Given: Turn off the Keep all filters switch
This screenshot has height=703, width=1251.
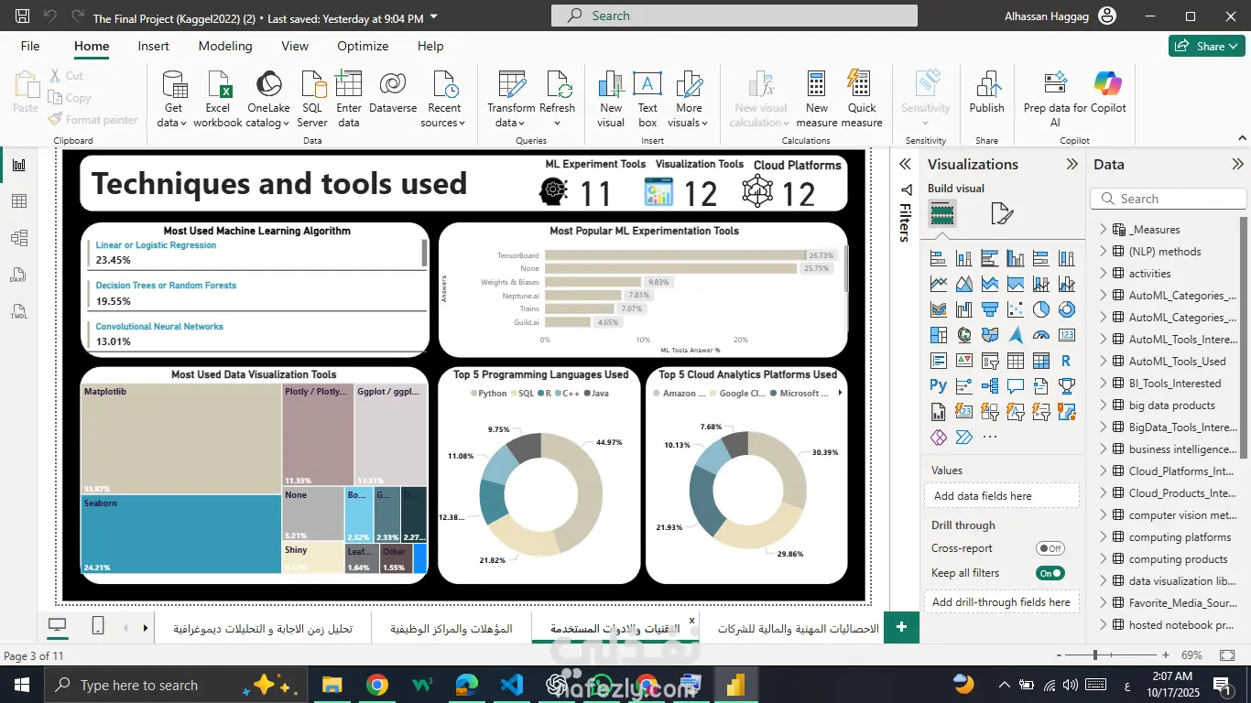Looking at the screenshot, I should click(x=1050, y=573).
